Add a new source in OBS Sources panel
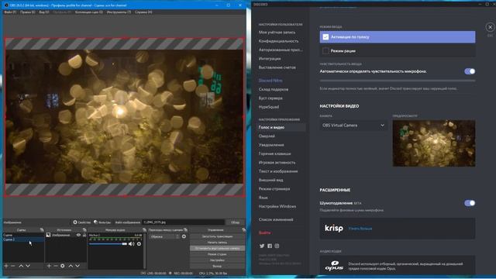This screenshot has height=279, width=496. 49,266
